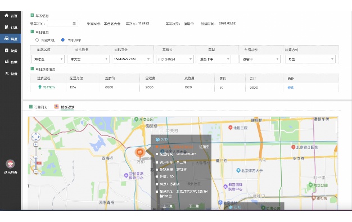Select the blue selected driver radio option

point(63,40)
